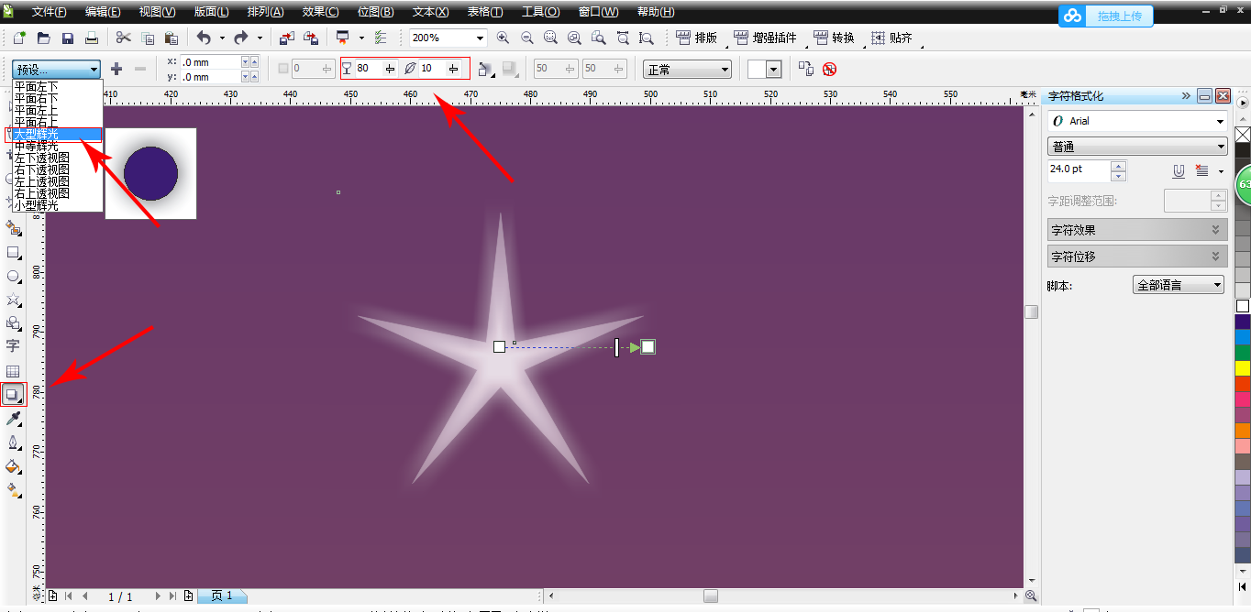Click the shadow feathering field showing 10
The height and width of the screenshot is (612, 1251).
point(433,69)
